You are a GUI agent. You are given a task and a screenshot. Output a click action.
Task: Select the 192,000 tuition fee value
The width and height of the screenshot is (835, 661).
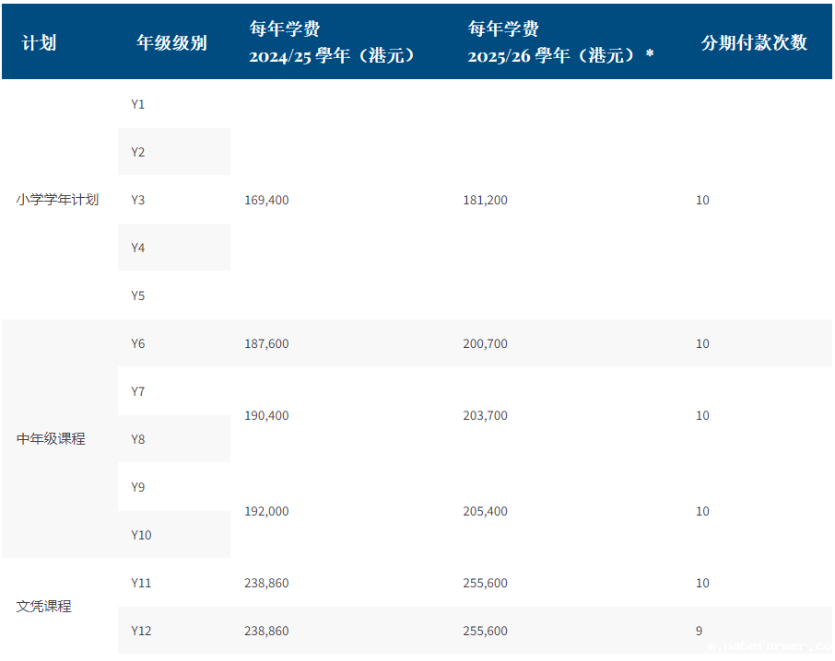tap(266, 511)
